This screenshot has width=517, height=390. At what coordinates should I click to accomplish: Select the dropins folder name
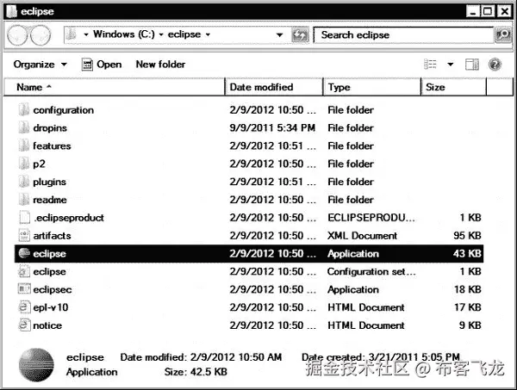(50, 127)
